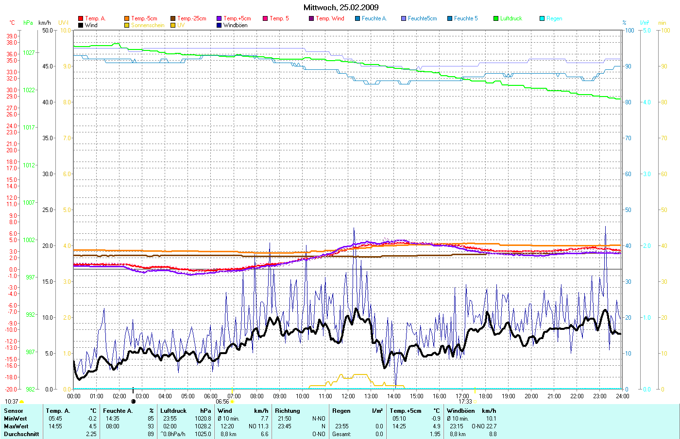Click the Windböen column header in the table
The height and width of the screenshot is (439, 680).
[461, 411]
